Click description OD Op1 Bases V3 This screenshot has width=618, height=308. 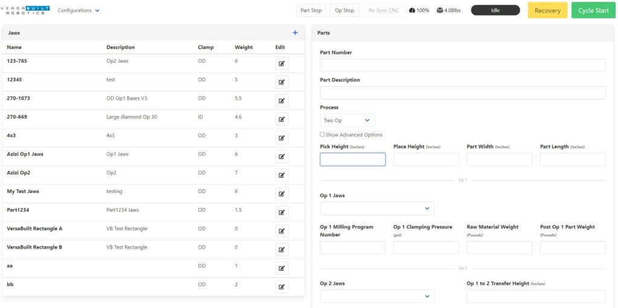click(127, 98)
